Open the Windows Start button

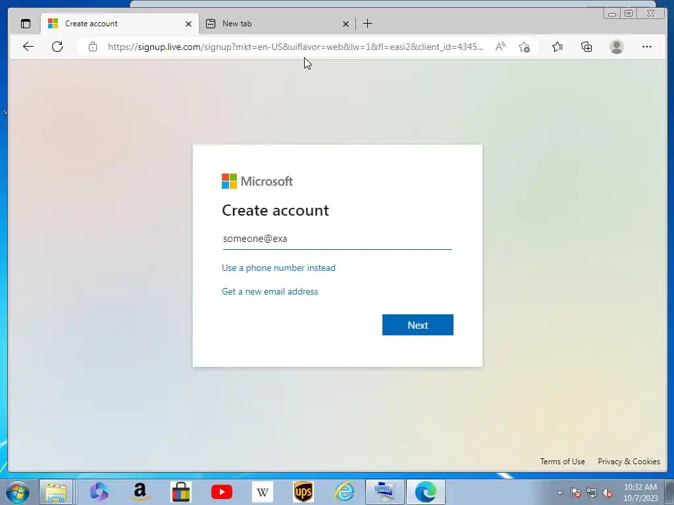point(18,492)
